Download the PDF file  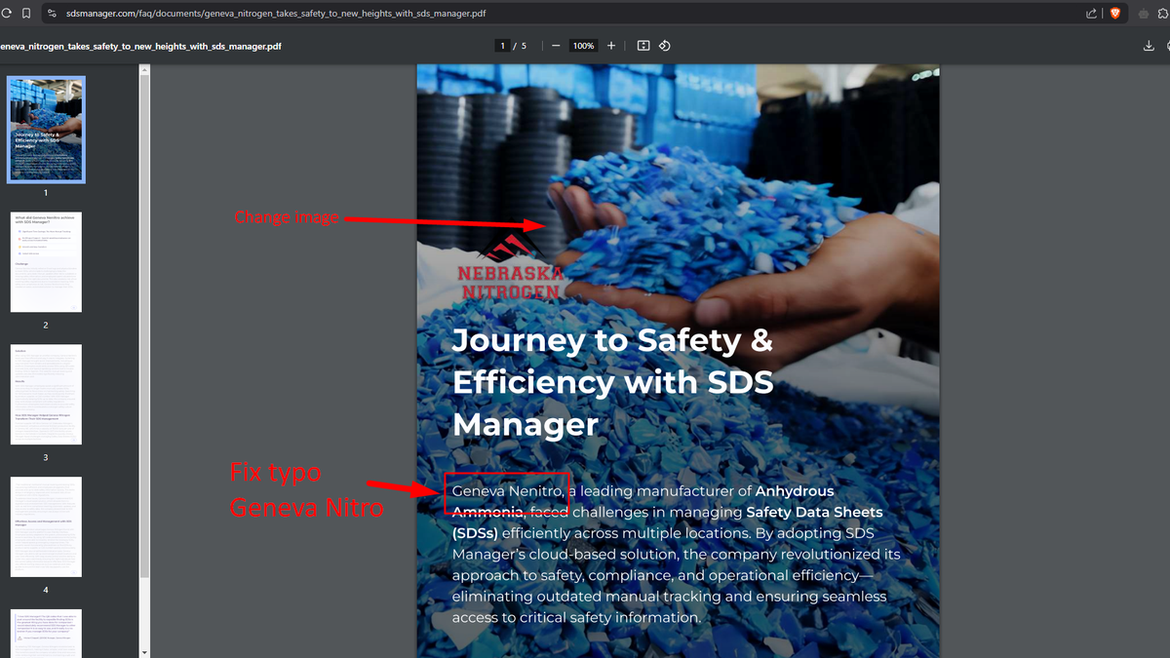tap(1149, 46)
